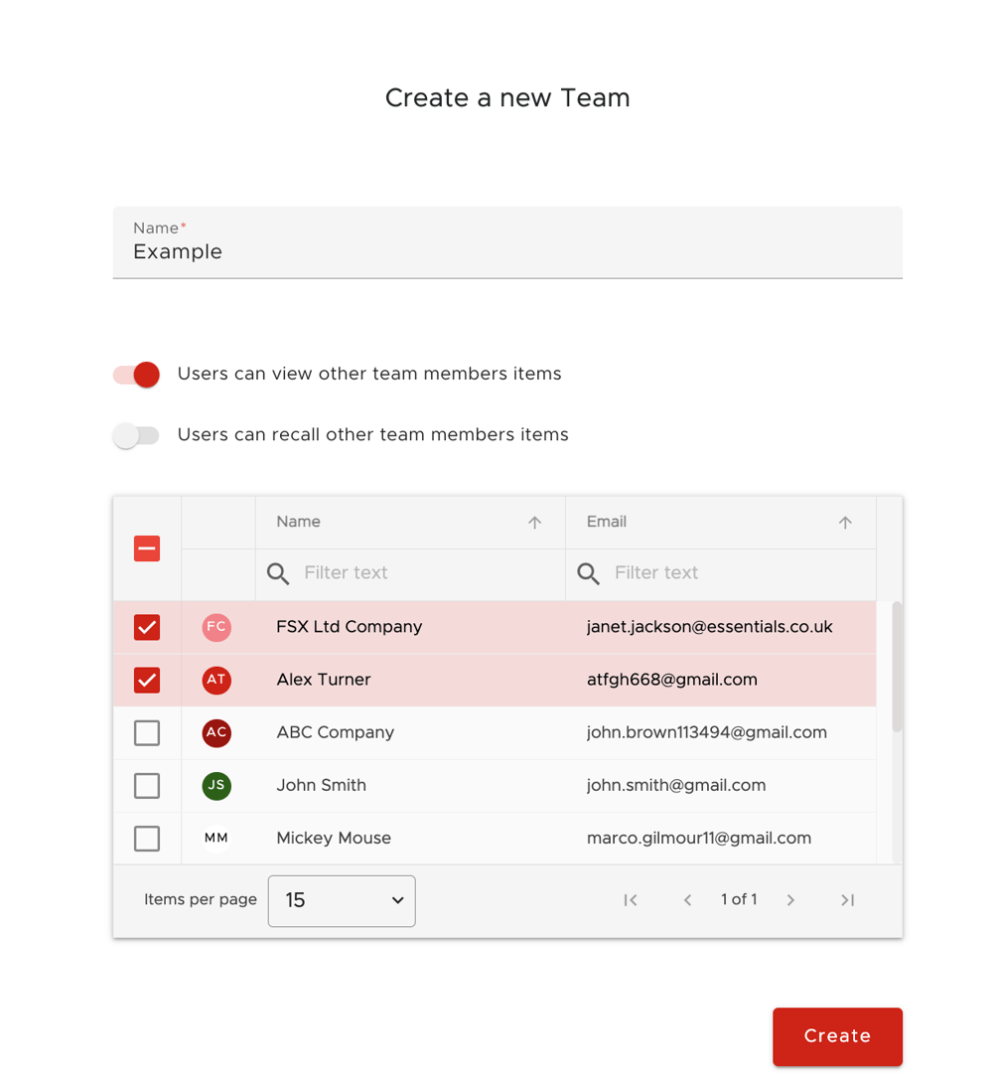This screenshot has width=997, height=1089.
Task: Uncheck the Alex Turner row
Action: coord(146,680)
